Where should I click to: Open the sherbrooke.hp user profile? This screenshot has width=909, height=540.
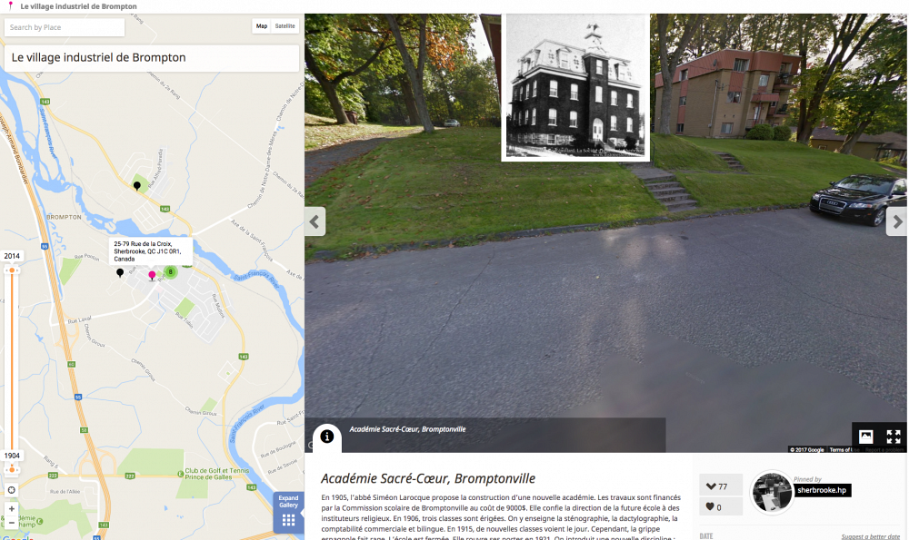click(822, 490)
